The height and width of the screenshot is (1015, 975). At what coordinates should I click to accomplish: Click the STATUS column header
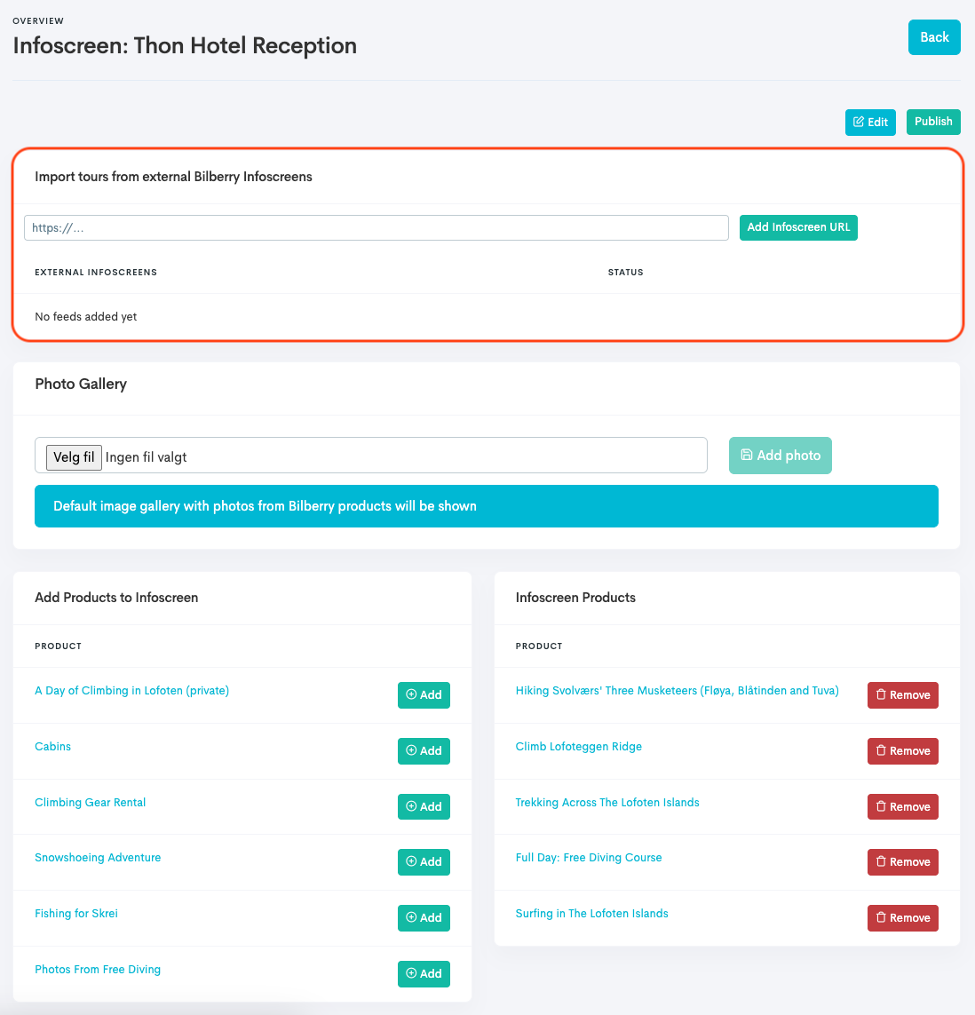(625, 273)
